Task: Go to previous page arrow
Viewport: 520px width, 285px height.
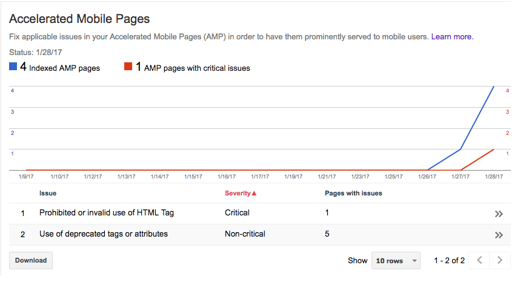Action: (479, 260)
